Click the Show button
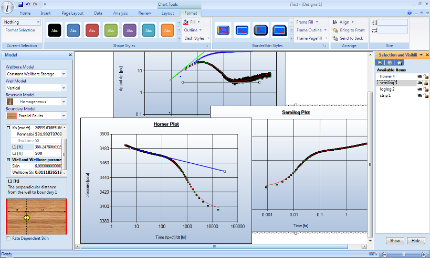The height and width of the screenshot is (258, 430). [395, 241]
